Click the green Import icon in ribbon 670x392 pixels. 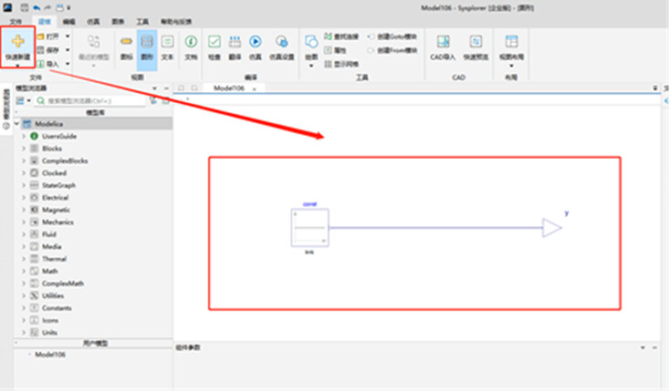pos(40,64)
